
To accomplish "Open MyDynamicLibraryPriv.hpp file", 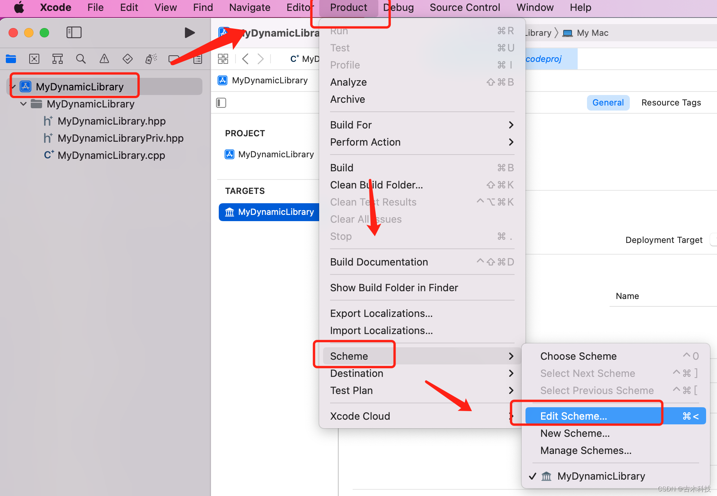I will tap(120, 138).
